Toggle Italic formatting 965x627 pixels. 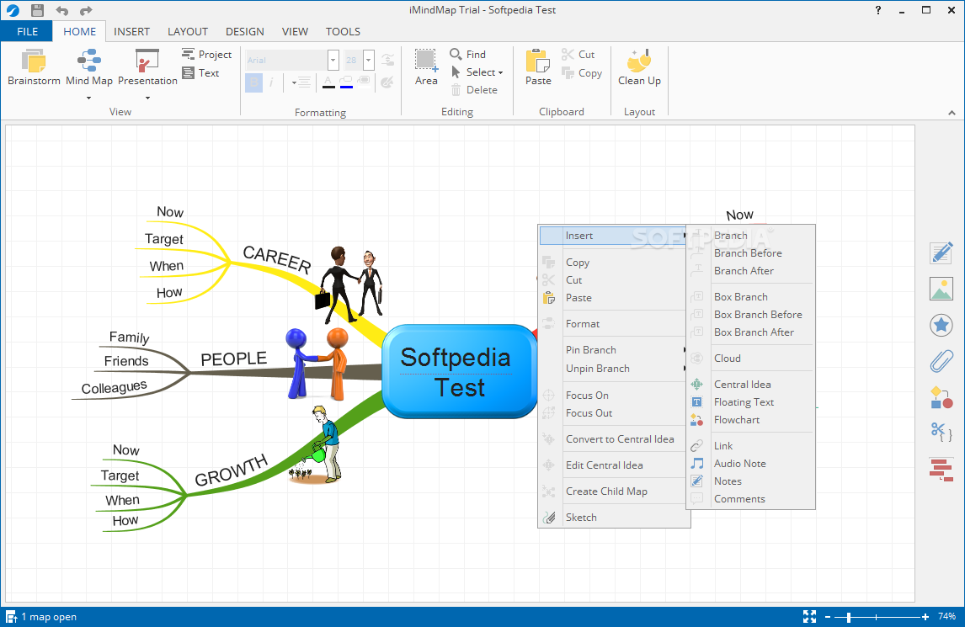click(x=271, y=82)
